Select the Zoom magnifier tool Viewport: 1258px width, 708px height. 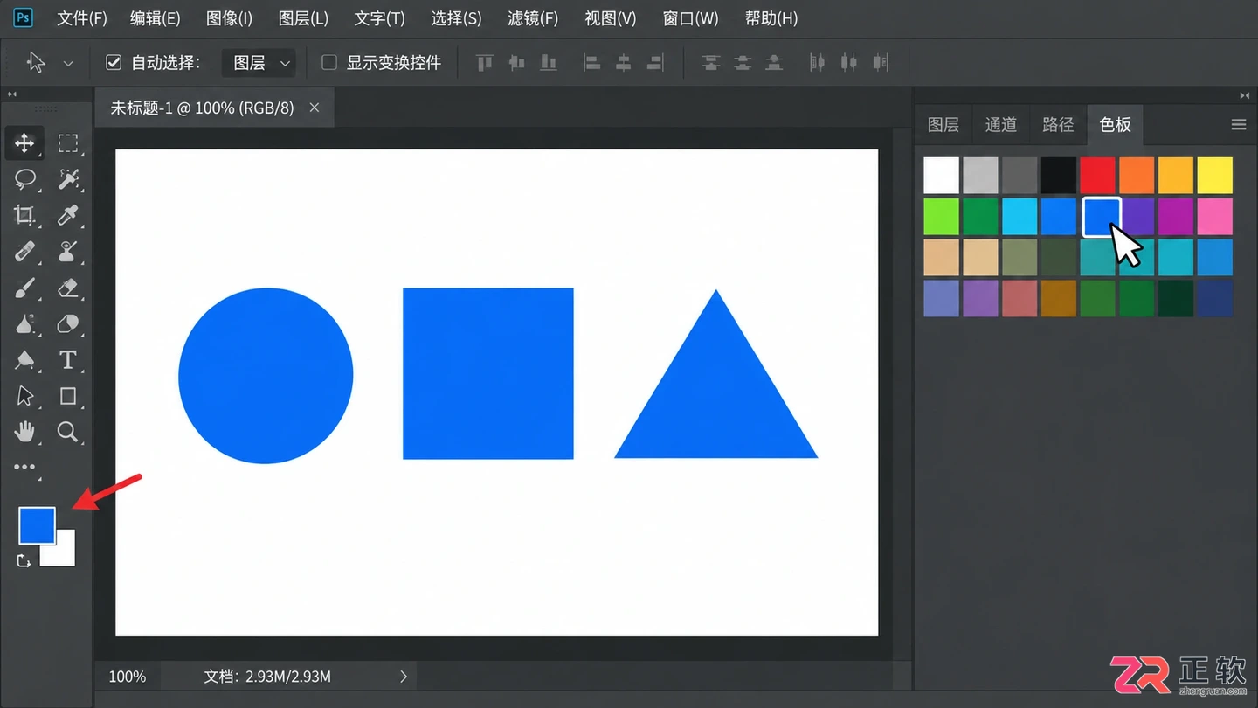pos(68,432)
